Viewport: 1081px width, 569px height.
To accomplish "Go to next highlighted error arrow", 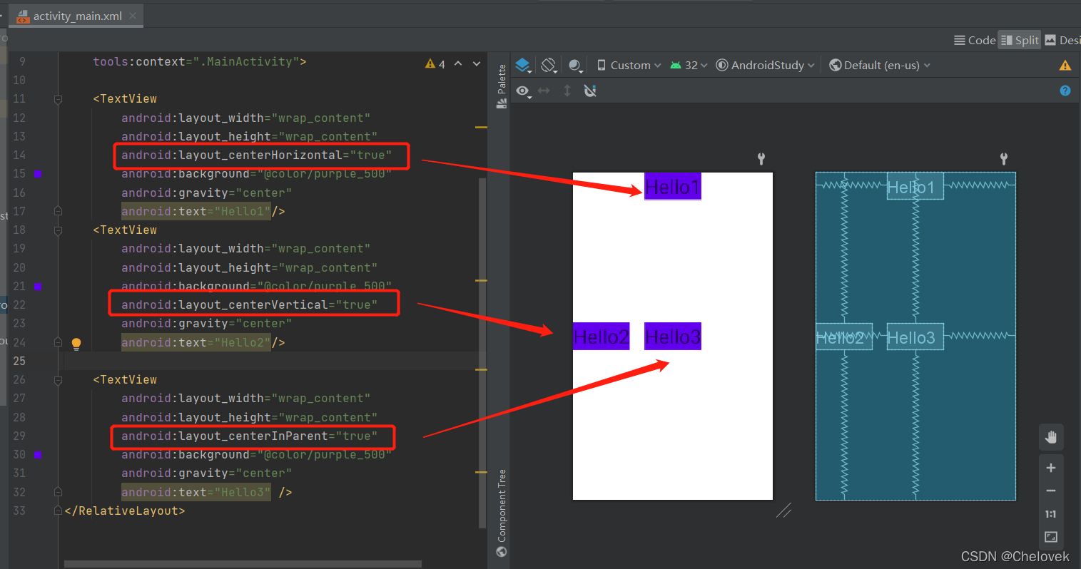I will click(x=477, y=64).
